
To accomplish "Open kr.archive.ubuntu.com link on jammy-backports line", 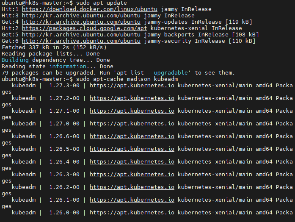I will click(81, 35).
